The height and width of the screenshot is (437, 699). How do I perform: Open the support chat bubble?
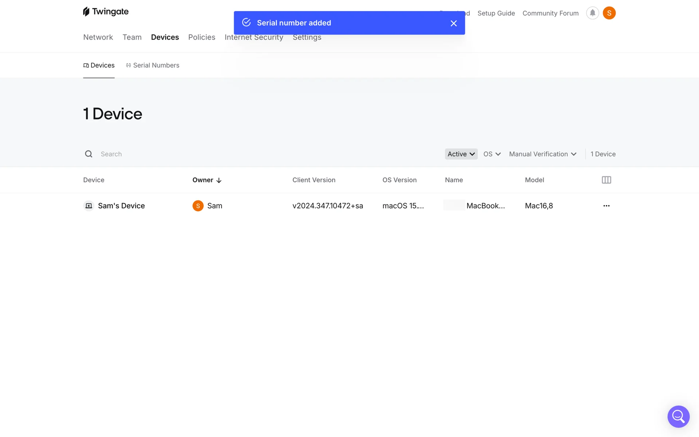[678, 416]
